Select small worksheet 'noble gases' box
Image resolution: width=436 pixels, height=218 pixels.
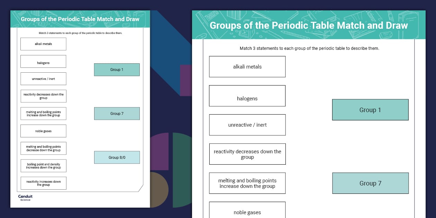[43, 131]
